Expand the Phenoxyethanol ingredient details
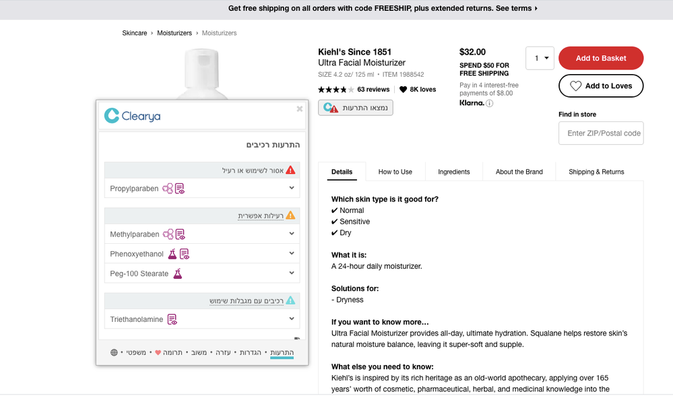The image size is (673, 396). pyautogui.click(x=292, y=254)
